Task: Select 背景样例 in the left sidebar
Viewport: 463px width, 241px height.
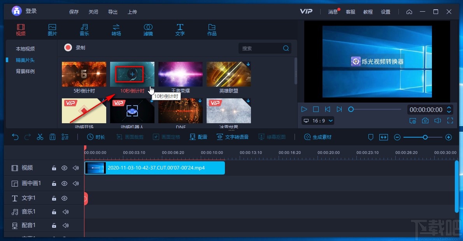Action: click(25, 72)
